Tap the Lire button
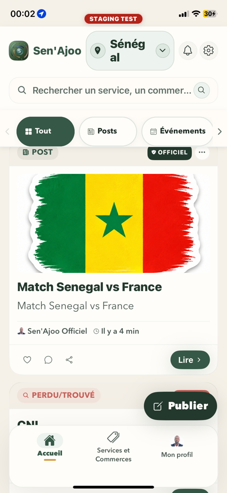 click(x=190, y=360)
